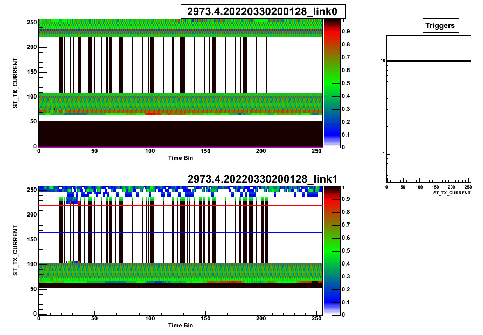Click the 0.8 label on link1 color scale

point(346,212)
